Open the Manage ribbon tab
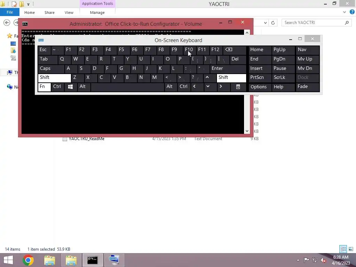The height and width of the screenshot is (267, 356). [97, 13]
